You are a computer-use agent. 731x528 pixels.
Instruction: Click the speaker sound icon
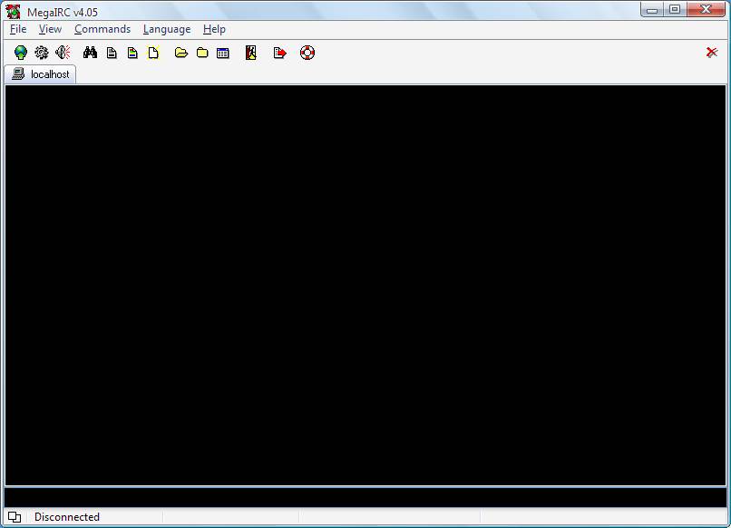63,53
